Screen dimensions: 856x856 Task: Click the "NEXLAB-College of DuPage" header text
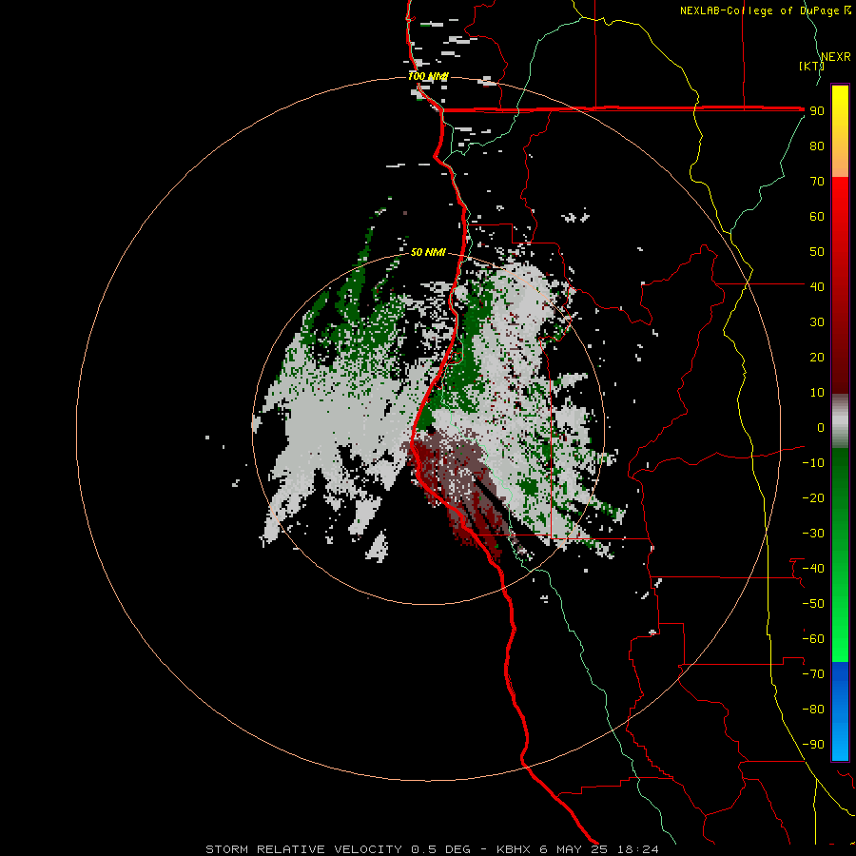pyautogui.click(x=759, y=10)
